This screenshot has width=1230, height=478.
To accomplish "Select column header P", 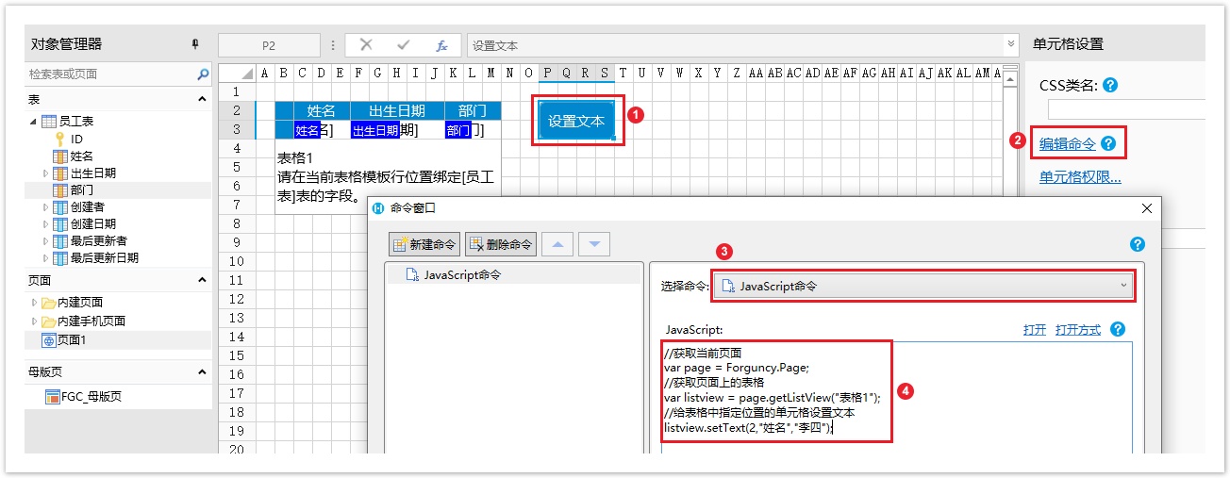I will pos(548,73).
